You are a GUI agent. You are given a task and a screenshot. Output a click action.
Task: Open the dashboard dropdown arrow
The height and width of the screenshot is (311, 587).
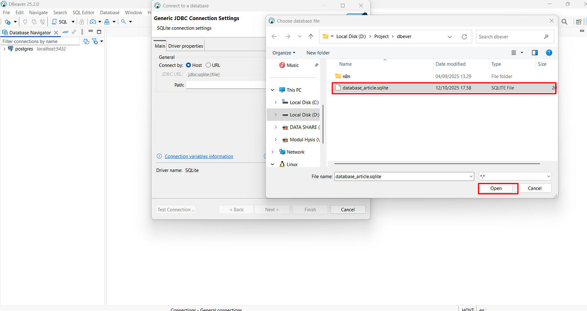point(99,22)
